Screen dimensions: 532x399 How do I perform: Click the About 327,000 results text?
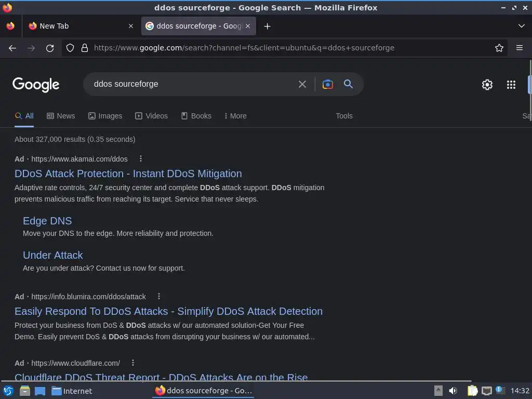pos(75,139)
